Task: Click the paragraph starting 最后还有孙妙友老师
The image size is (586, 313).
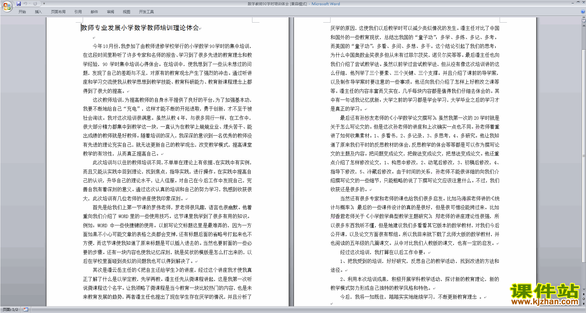Action: [x=415, y=154]
